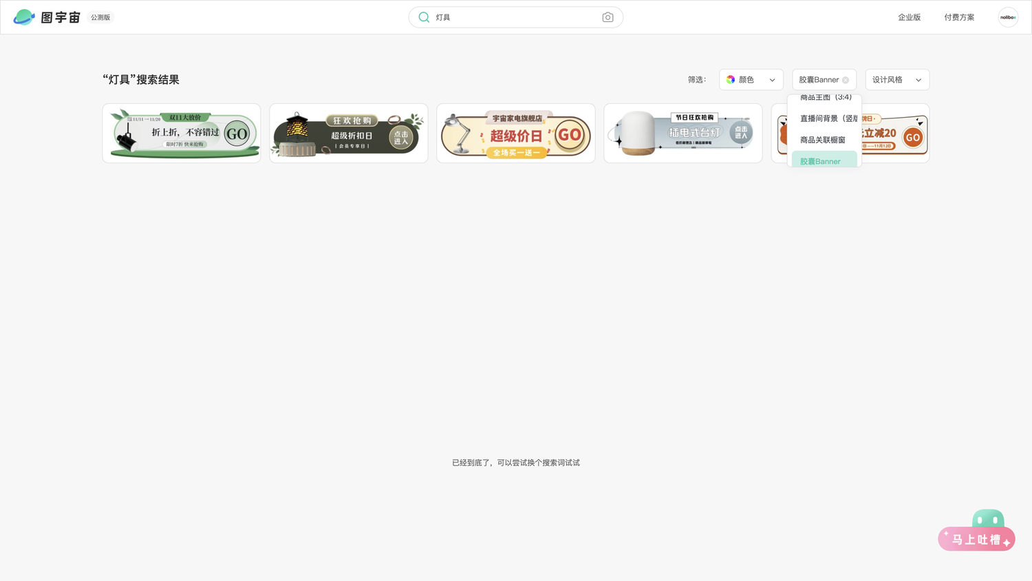Click the 已经到底了 end-of-results message
This screenshot has height=581, width=1032.
tap(516, 463)
